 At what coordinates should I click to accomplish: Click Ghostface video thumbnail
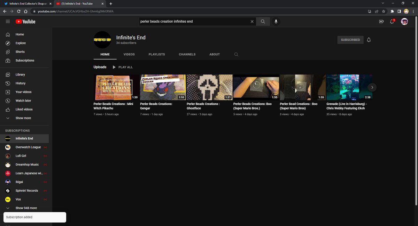[x=209, y=87]
